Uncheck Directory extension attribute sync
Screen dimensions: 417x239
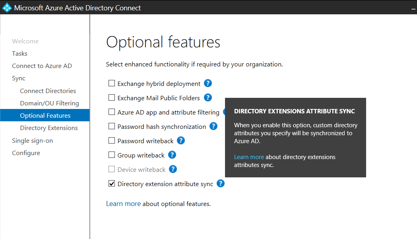click(111, 183)
